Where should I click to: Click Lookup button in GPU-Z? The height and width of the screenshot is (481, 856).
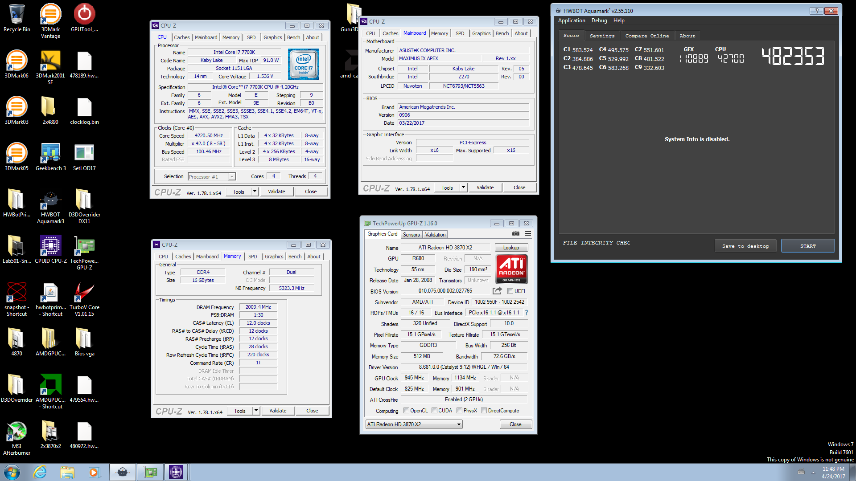coord(511,248)
